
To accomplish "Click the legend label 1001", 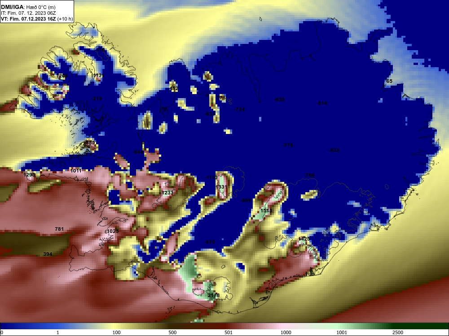I will tap(342, 332).
